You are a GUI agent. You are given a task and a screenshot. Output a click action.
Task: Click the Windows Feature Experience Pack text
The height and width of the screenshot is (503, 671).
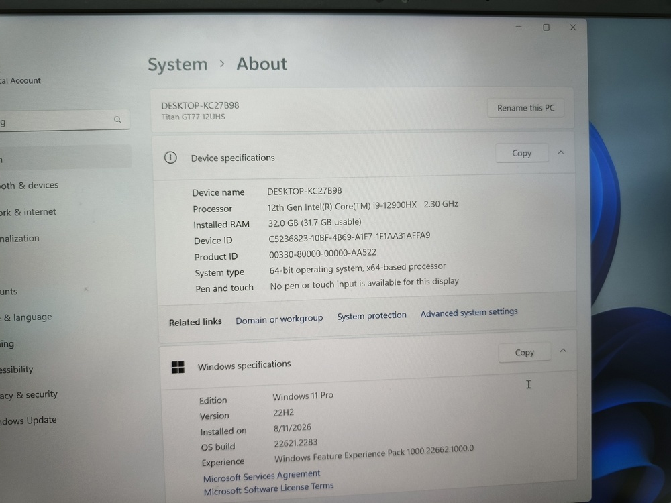(374, 453)
